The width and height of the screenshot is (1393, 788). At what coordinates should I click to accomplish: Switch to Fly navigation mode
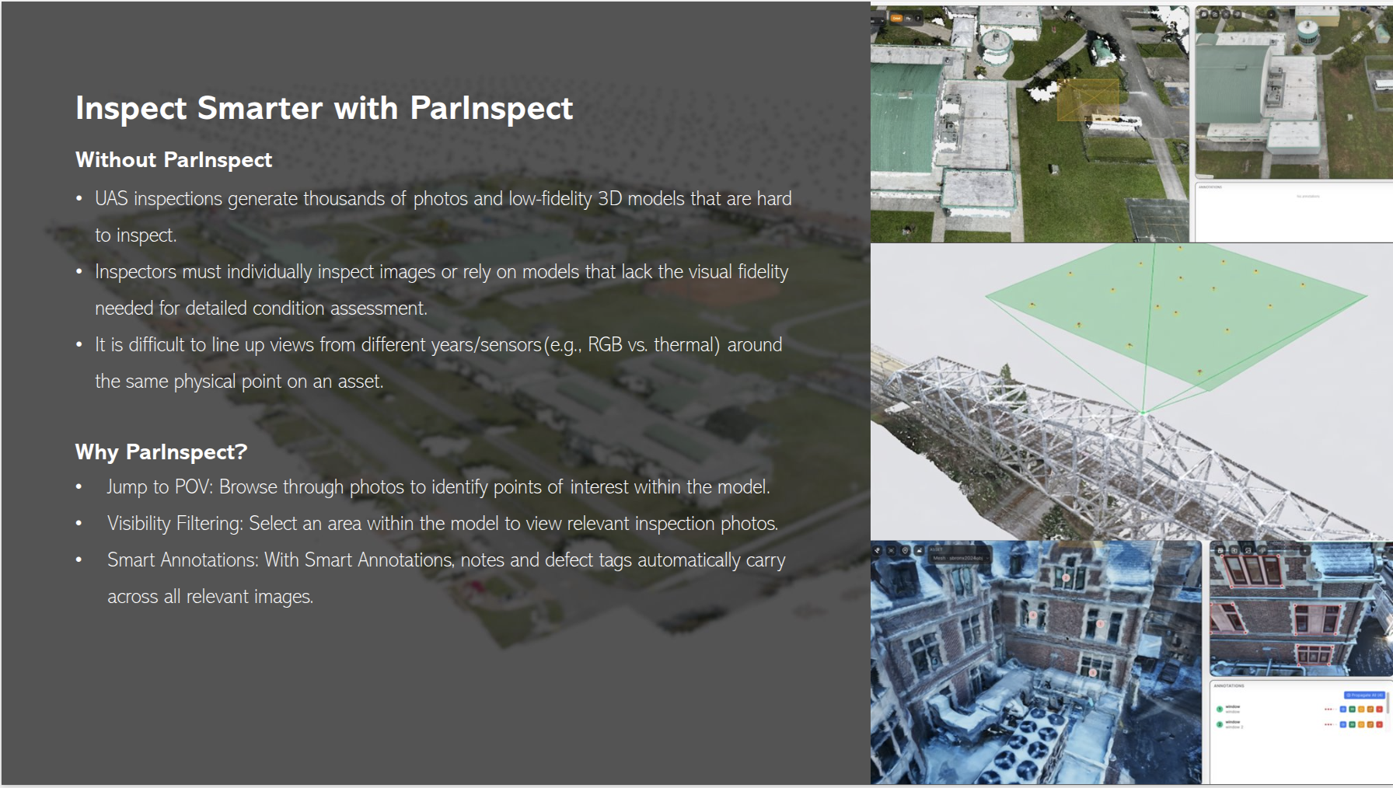point(909,18)
